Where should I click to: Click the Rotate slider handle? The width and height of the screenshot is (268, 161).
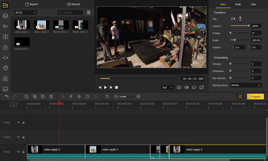[x=230, y=33]
